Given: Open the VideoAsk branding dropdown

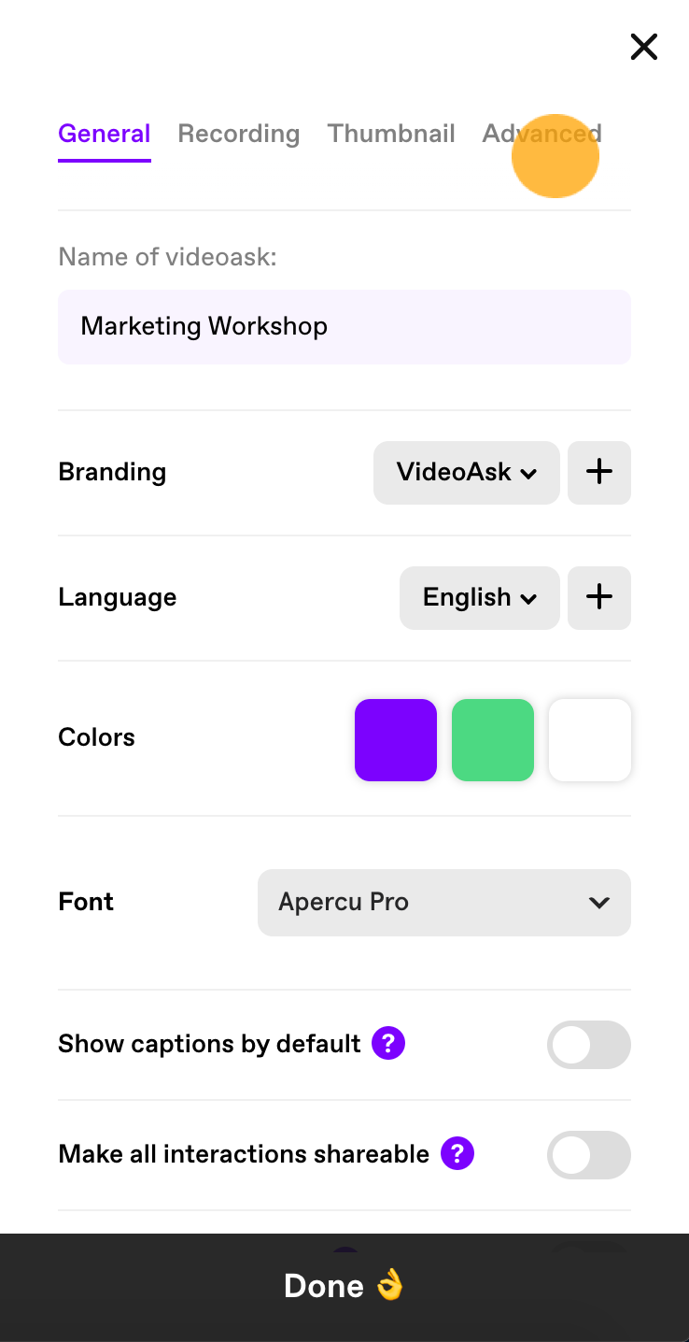Looking at the screenshot, I should coord(467,472).
